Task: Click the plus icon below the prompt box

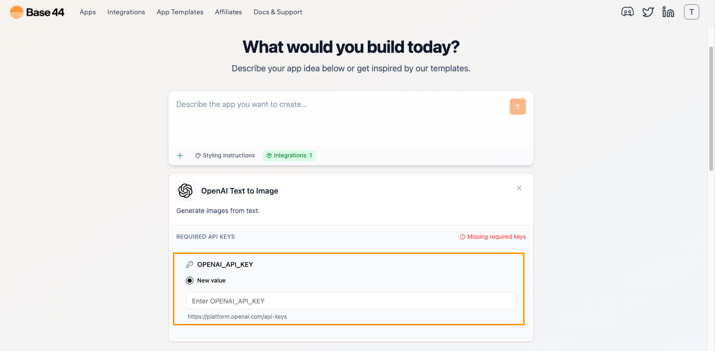Action: pos(180,155)
